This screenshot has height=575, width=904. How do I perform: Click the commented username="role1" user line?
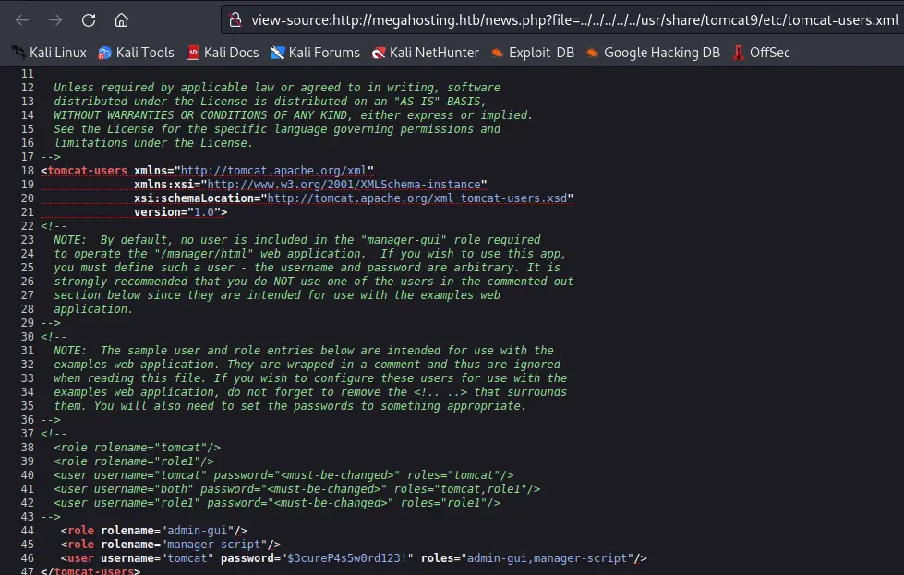[x=277, y=503]
